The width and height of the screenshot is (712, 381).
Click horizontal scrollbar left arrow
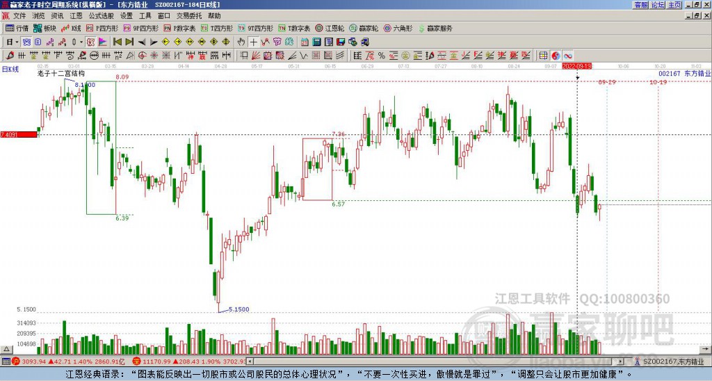point(250,362)
